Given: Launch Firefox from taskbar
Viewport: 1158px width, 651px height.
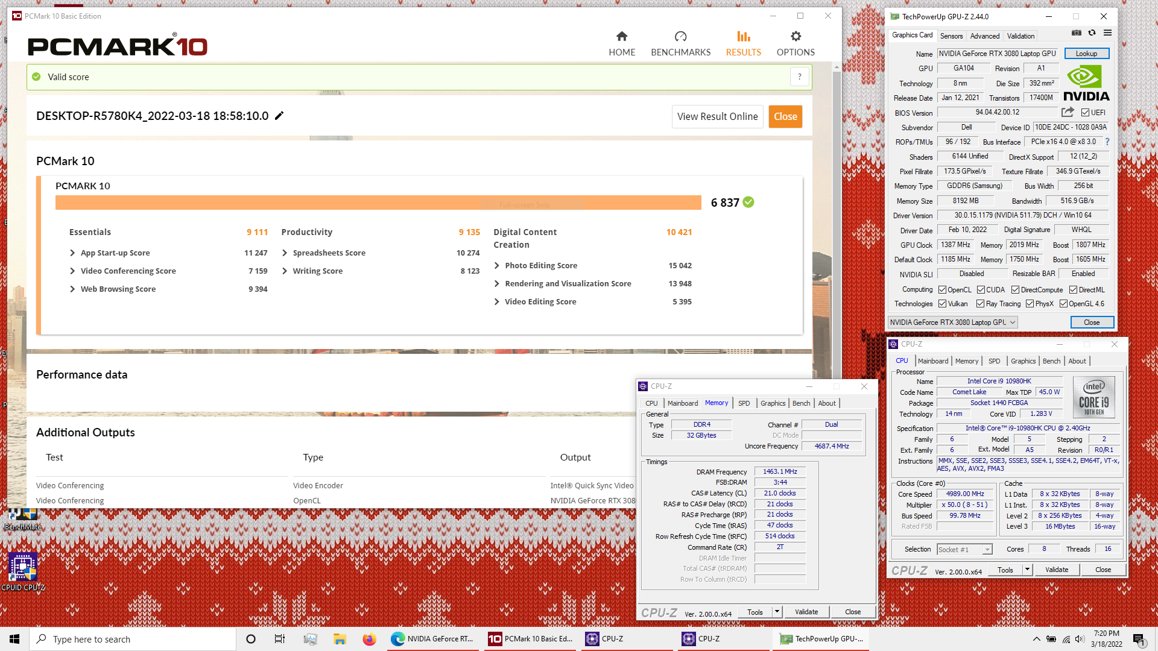Looking at the screenshot, I should tap(369, 639).
